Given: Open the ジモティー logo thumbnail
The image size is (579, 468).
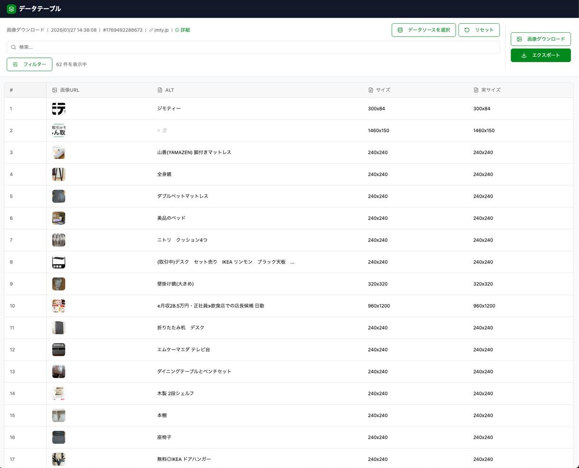Looking at the screenshot, I should pos(59,109).
